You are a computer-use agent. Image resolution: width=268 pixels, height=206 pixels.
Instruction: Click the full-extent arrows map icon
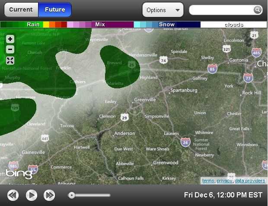tap(10, 60)
